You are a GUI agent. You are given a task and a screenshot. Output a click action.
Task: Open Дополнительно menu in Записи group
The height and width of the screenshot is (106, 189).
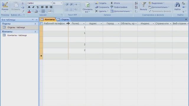point(121,11)
